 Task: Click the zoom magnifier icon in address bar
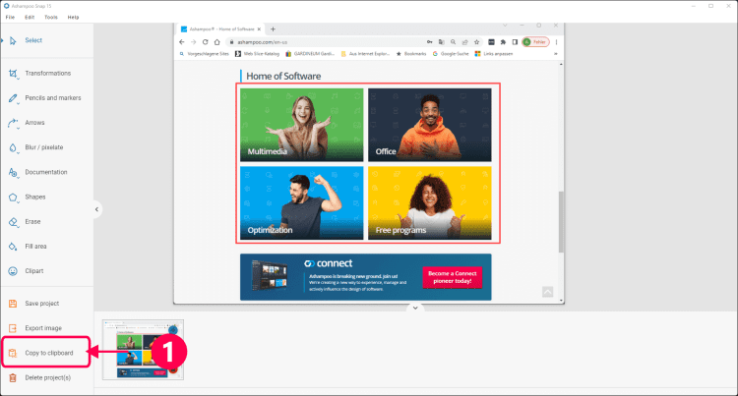tap(454, 42)
